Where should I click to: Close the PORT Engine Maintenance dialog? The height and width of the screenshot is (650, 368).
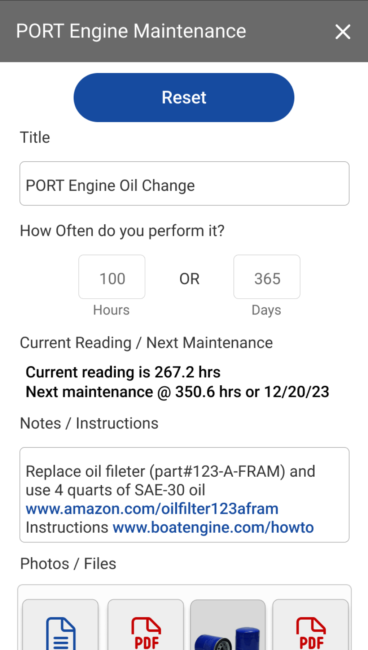click(342, 32)
